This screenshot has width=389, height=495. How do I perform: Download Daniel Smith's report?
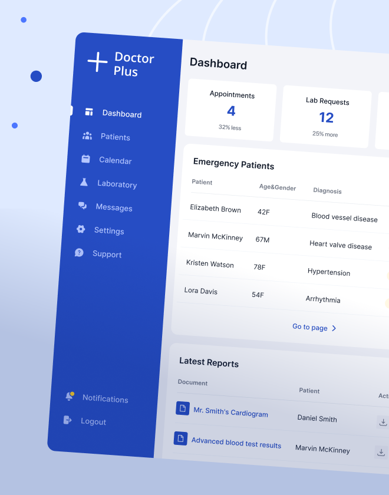[383, 422]
